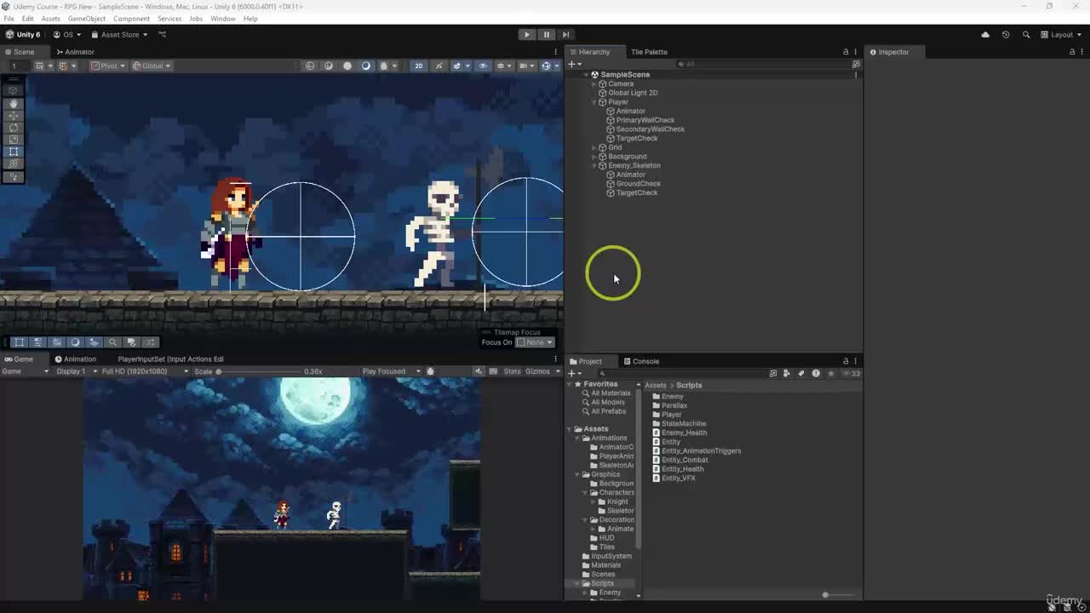Expand the Grid object in Hierarchy
1090x613 pixels.
[594, 147]
